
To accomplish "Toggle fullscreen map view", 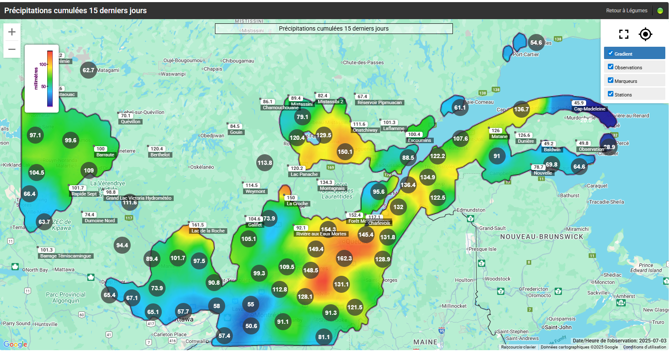I will tap(624, 34).
